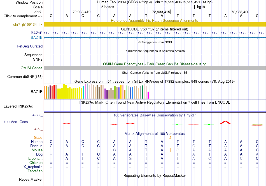Click the Human species label
This screenshot has height=186, width=266.
(37, 142)
